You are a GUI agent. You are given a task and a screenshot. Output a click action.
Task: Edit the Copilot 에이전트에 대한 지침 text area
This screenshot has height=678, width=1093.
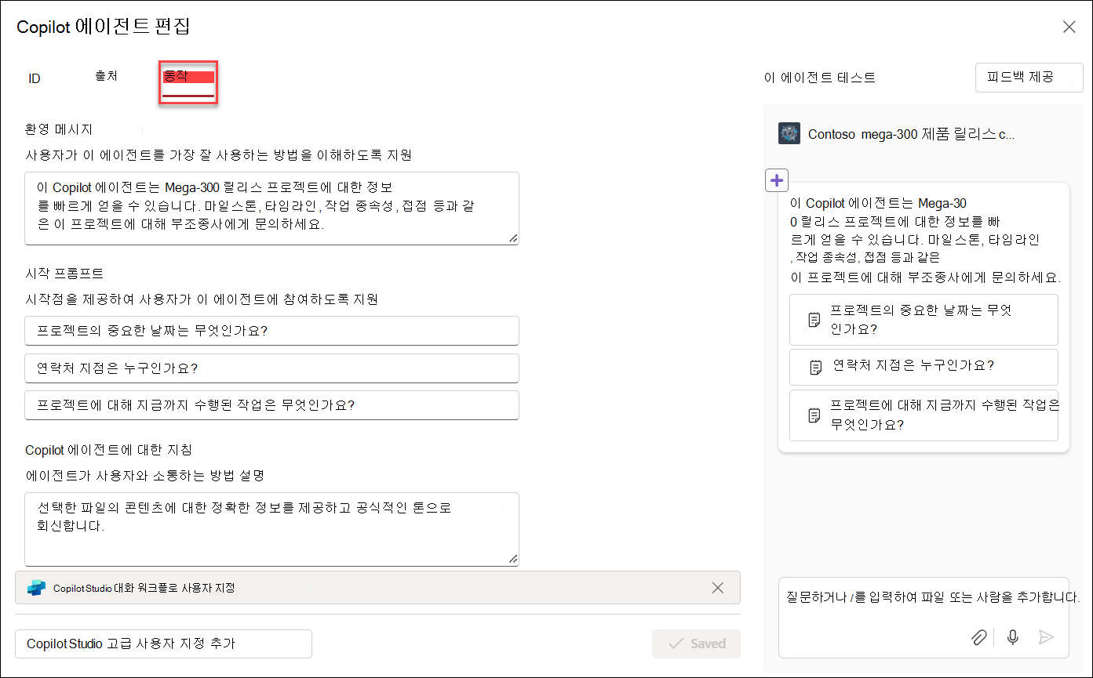271,529
